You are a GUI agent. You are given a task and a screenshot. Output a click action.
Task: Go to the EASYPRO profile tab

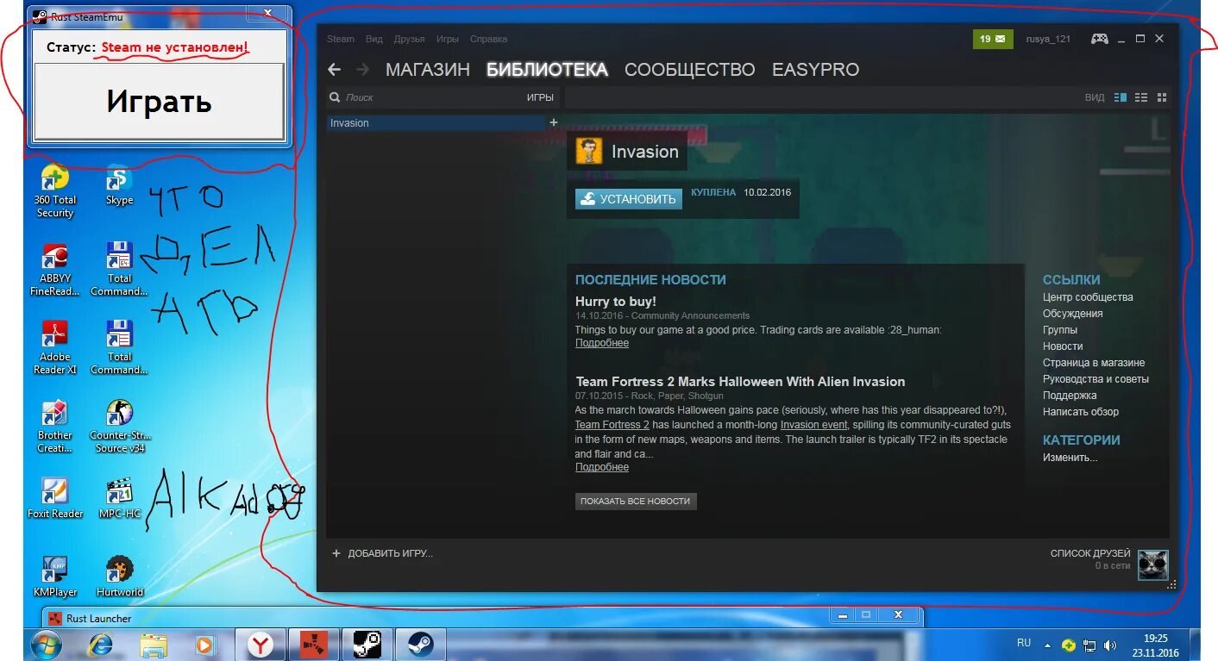(x=815, y=70)
